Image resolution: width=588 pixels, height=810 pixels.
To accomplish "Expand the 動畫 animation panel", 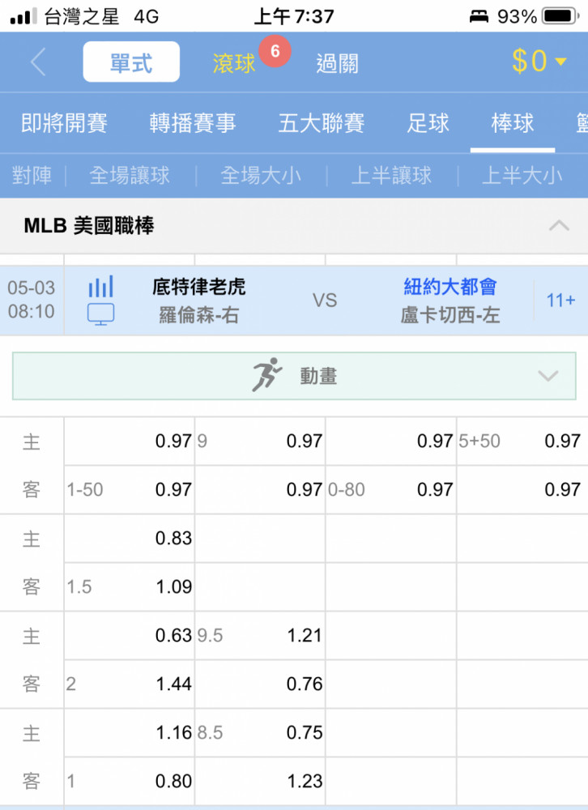I will (x=548, y=376).
